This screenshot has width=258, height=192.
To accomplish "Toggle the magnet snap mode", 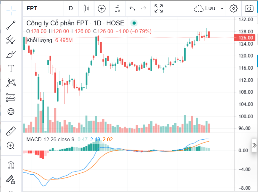I will (11, 165).
